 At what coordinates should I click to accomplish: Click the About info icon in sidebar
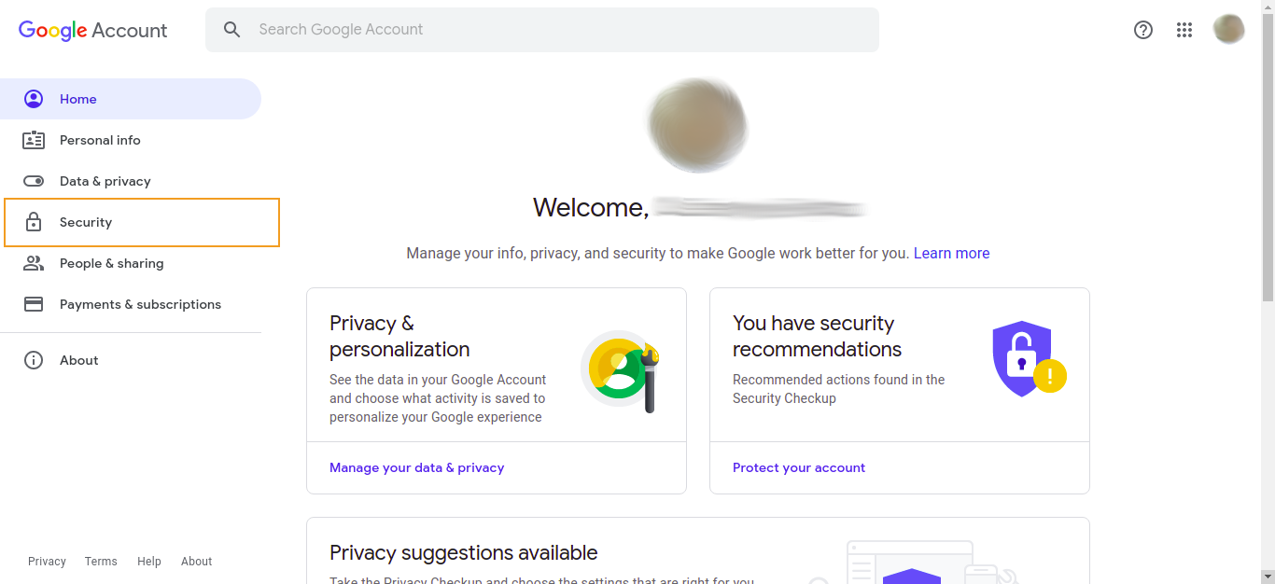click(x=34, y=360)
